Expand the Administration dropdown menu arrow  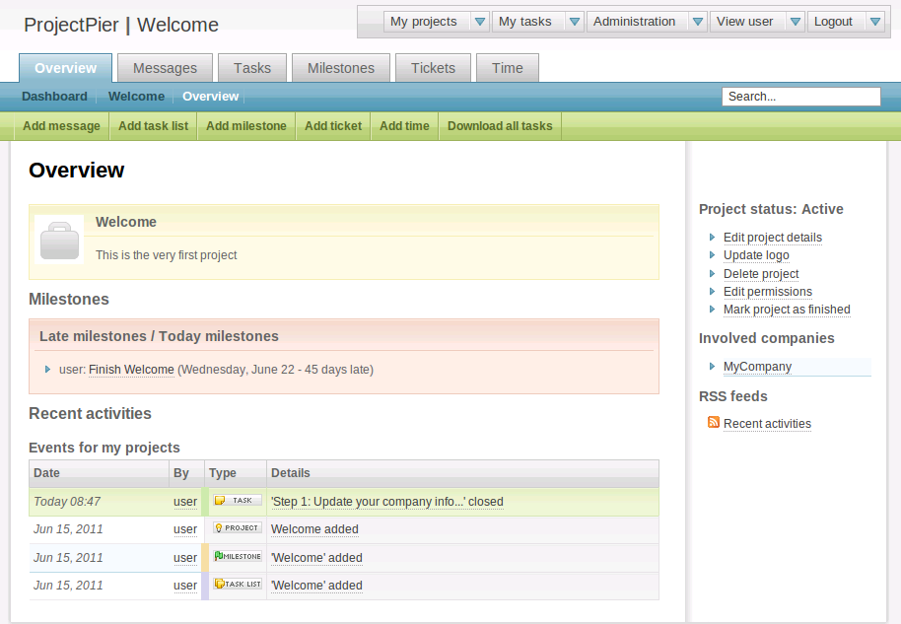(x=697, y=22)
